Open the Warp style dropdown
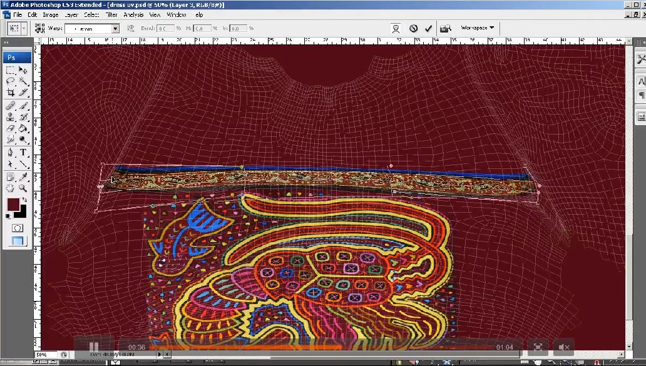Screen dimensions: 646x366 pyautogui.click(x=116, y=28)
